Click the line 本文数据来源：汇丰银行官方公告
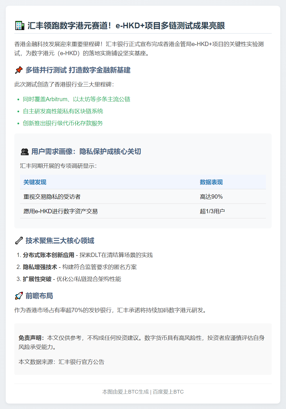Image resolution: width=286 pixels, height=409 pixels. (61, 362)
